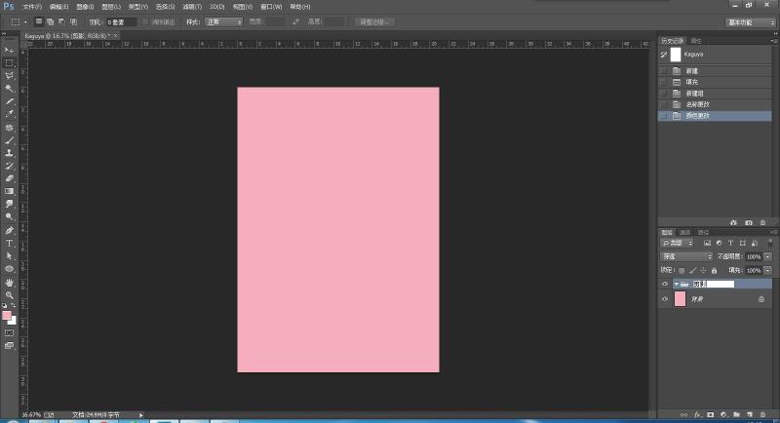The height and width of the screenshot is (423, 780).
Task: Open the Filter (滤镜) menu
Action: [x=192, y=7]
